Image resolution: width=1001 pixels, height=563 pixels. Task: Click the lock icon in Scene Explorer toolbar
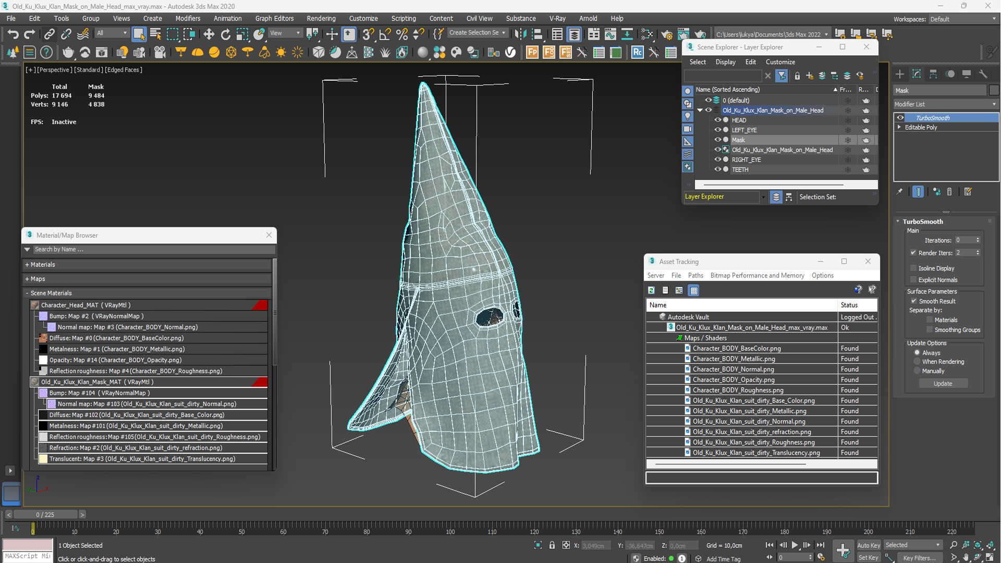tap(797, 76)
